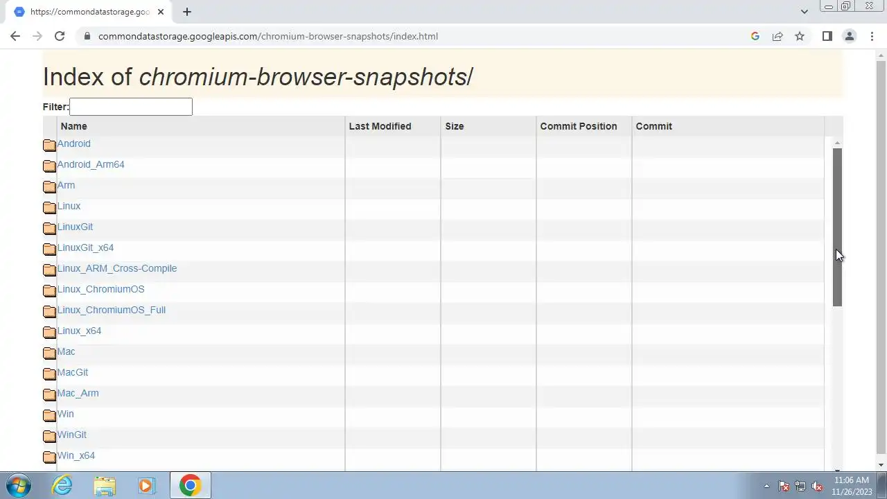Click the page scrollbar down arrow
Viewport: 887px width, 499px height.
pyautogui.click(x=881, y=465)
